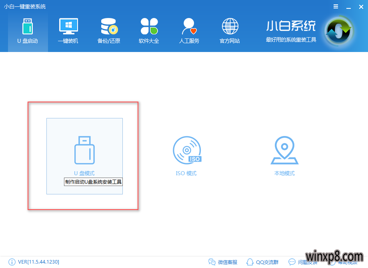368x268 pixels.
Task: Click the VER[11.5.44.1230] version text
Action: 38,262
